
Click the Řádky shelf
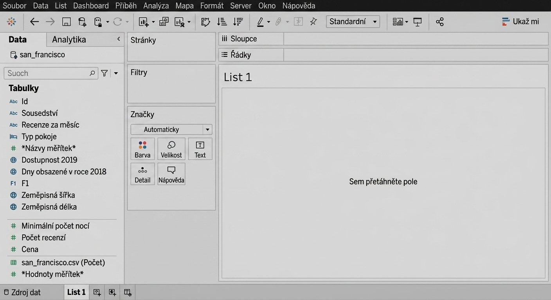[383, 55]
